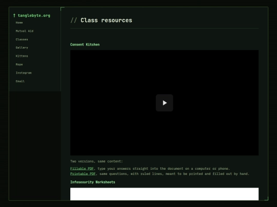Click the white embedded frame under Infosexurity Worksheets
The width and height of the screenshot is (277, 207).
pyautogui.click(x=164, y=194)
